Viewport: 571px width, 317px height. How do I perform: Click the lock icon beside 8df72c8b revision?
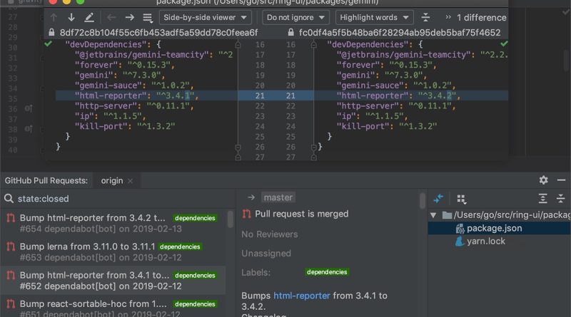click(51, 32)
